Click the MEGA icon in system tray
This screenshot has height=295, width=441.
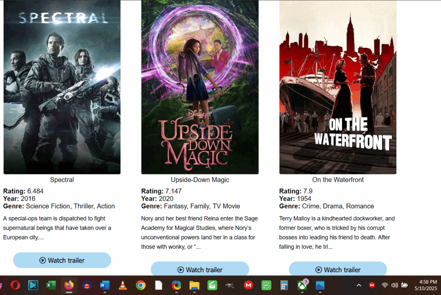[372, 285]
